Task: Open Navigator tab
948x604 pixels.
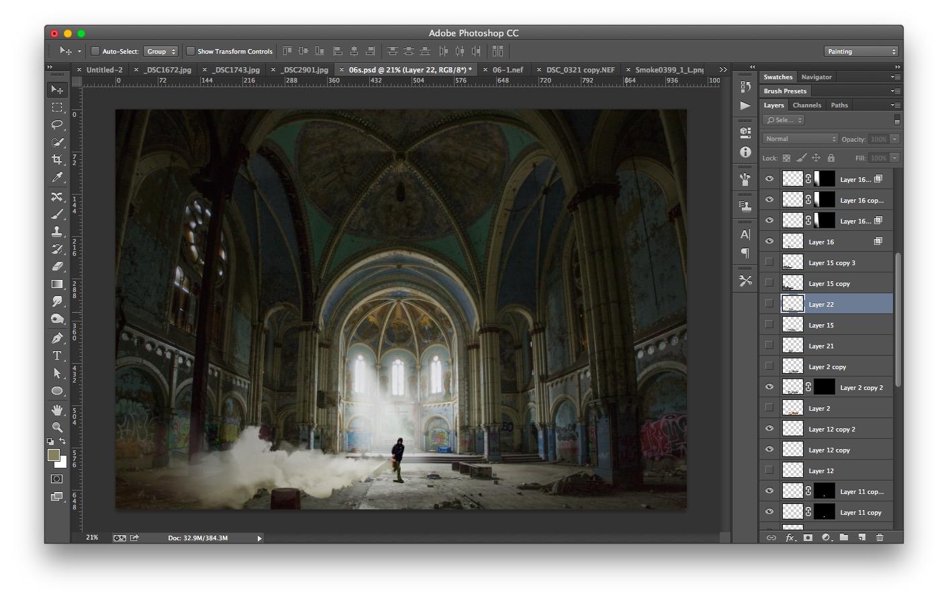Action: [x=816, y=77]
